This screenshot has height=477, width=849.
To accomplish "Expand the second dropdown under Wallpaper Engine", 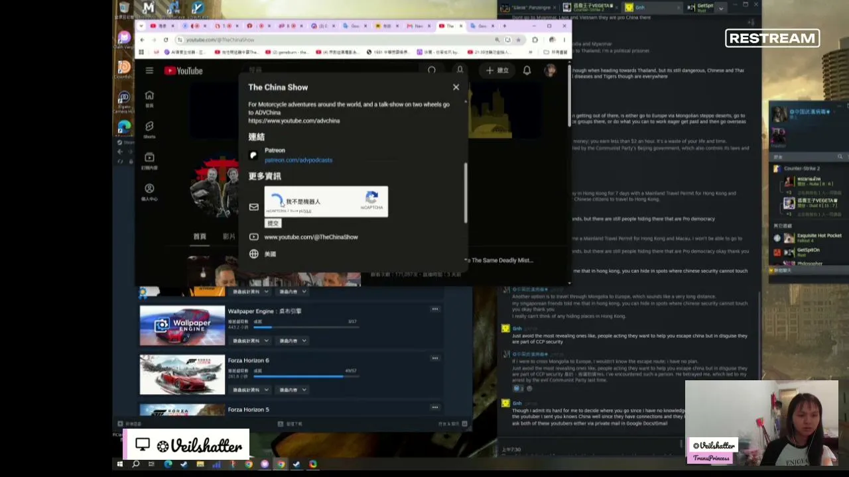I will tap(293, 341).
